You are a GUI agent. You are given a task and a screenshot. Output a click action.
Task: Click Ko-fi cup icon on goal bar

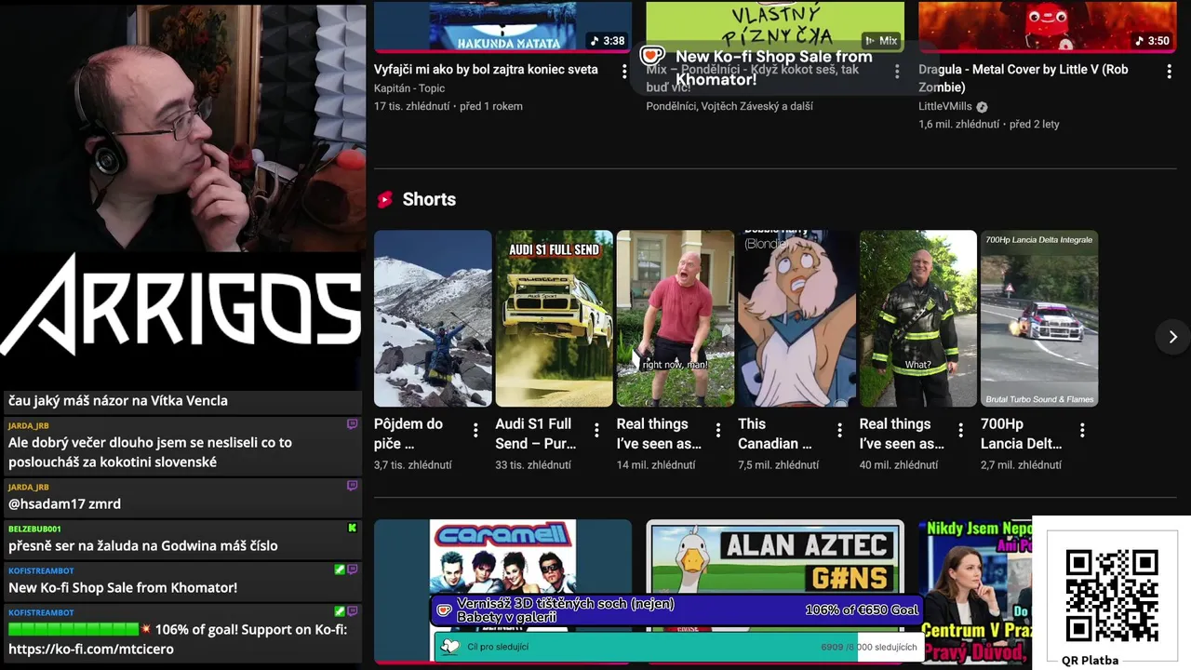pyautogui.click(x=445, y=610)
